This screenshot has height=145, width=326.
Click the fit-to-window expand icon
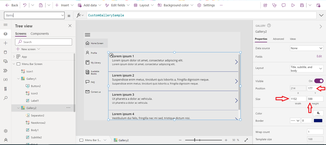[x=246, y=140]
